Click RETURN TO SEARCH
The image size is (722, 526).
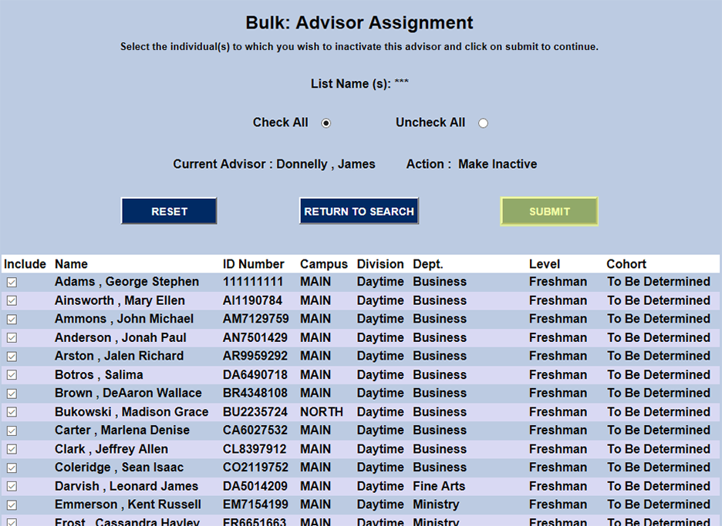pos(359,211)
